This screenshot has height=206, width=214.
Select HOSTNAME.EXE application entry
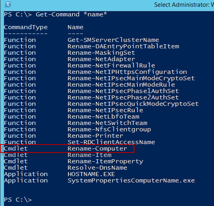point(91,174)
